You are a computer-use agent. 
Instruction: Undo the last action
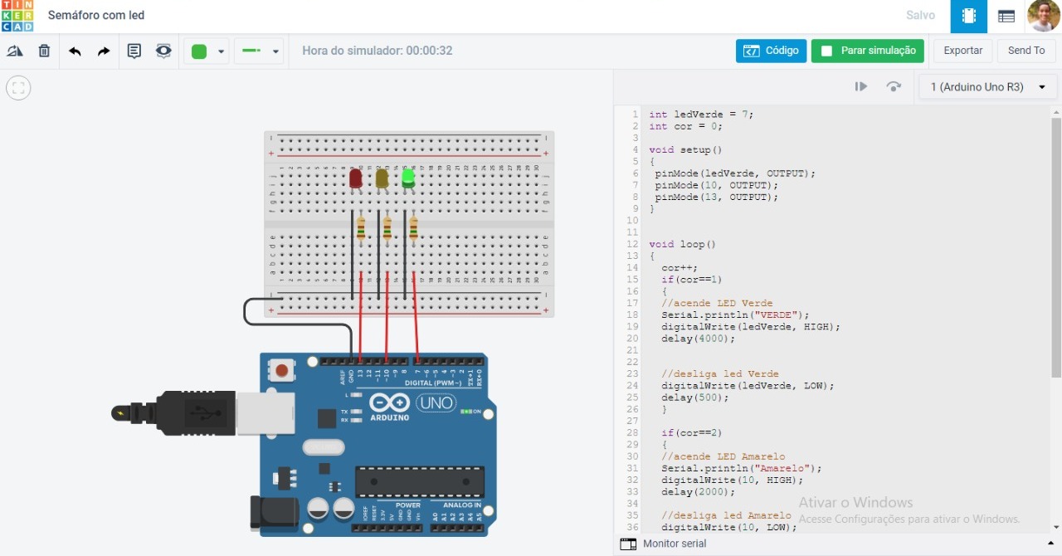tap(75, 51)
